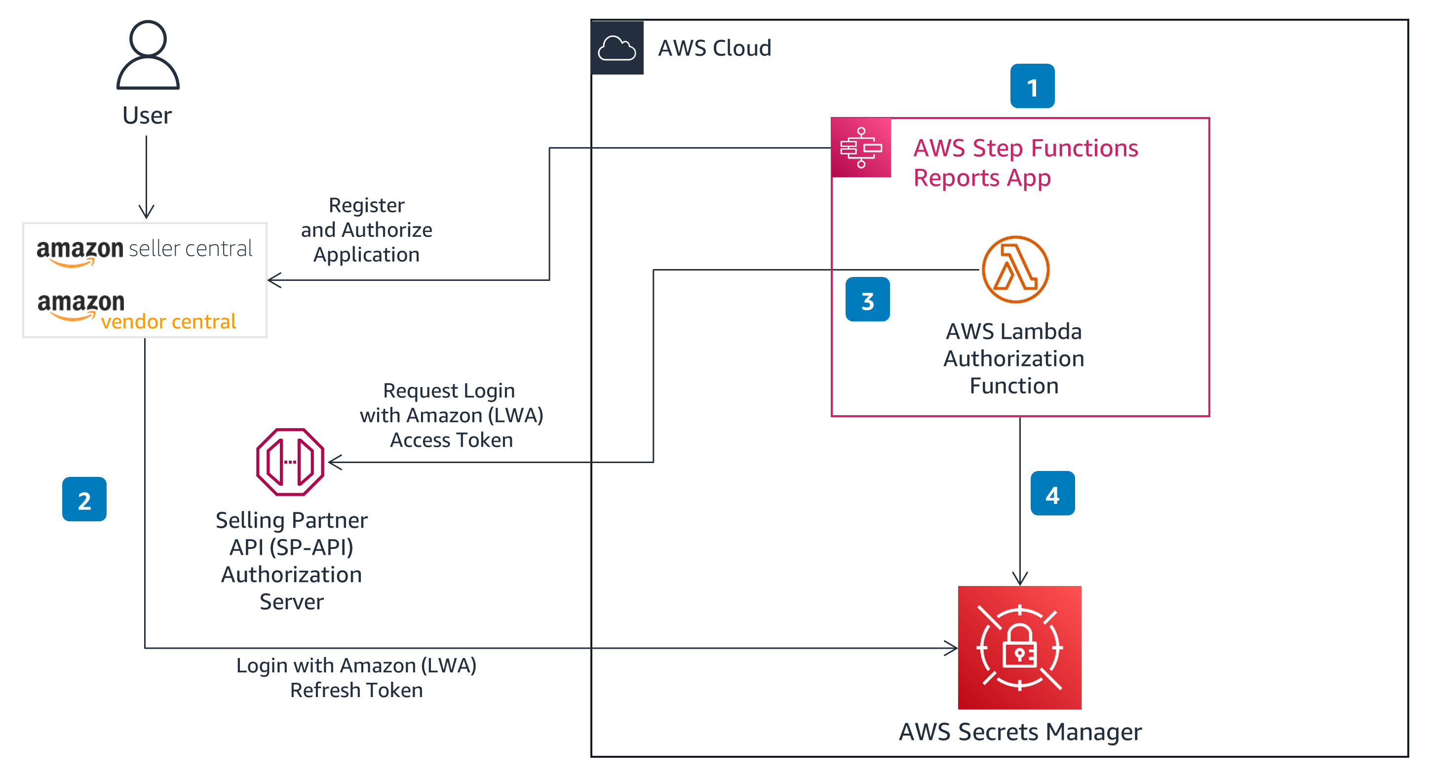This screenshot has height=780, width=1430.
Task: Select the AWS Step Functions icon
Action: click(x=861, y=148)
